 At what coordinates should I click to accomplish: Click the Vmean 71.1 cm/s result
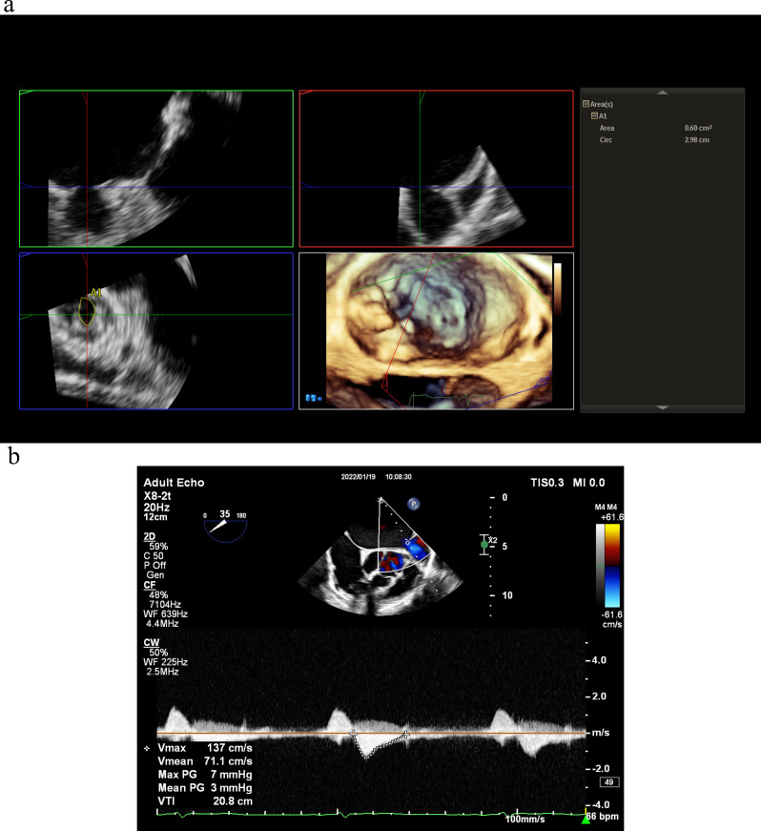pos(205,761)
